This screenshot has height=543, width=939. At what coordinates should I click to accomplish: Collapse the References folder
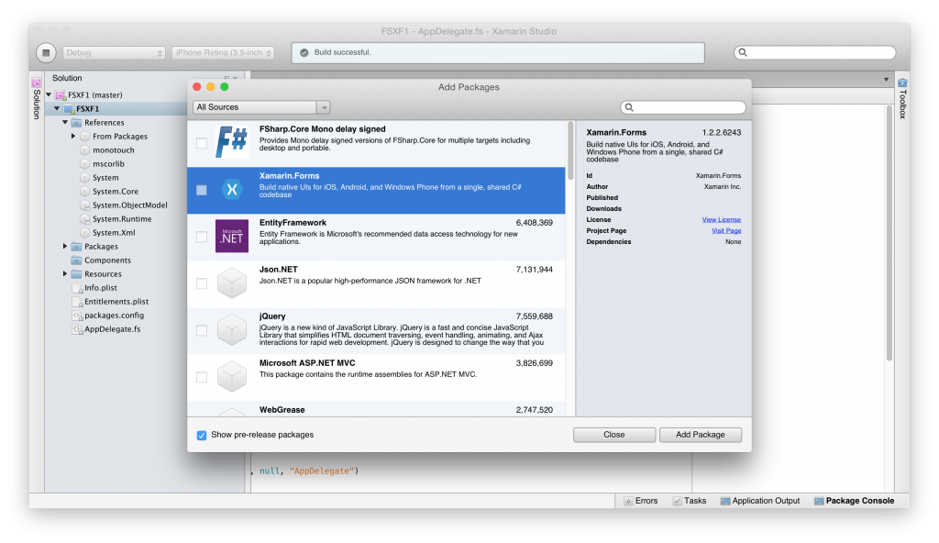point(65,122)
